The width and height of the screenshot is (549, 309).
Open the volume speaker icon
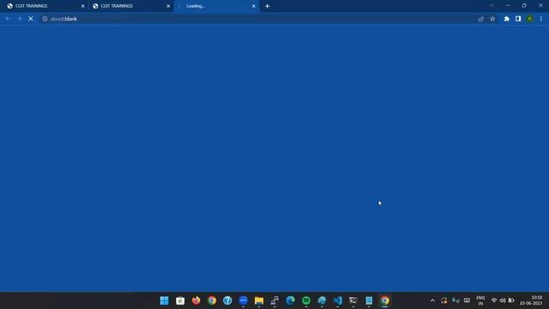(503, 300)
